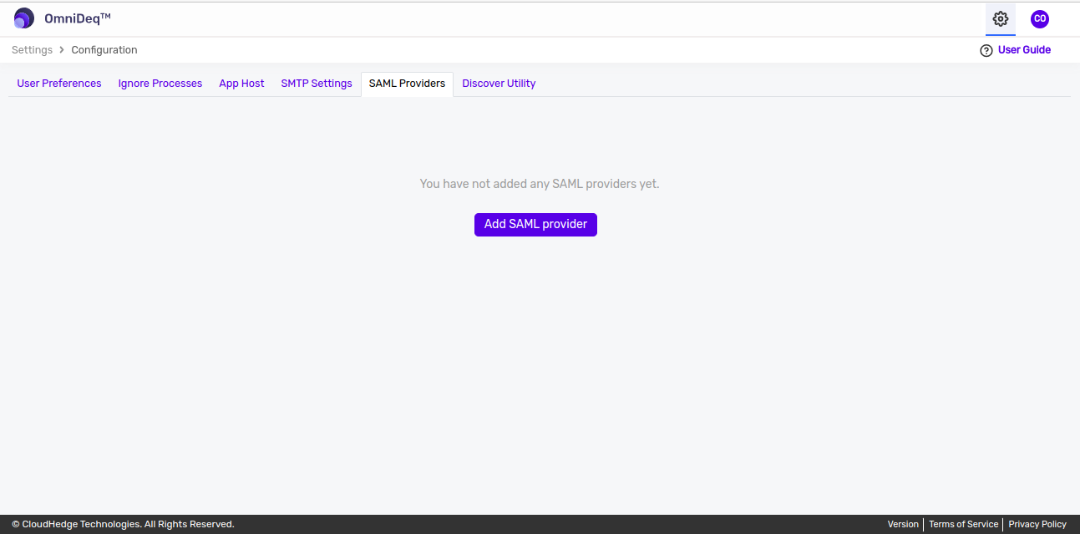Image resolution: width=1080 pixels, height=534 pixels.
Task: Open the Version link in footer
Action: click(903, 524)
